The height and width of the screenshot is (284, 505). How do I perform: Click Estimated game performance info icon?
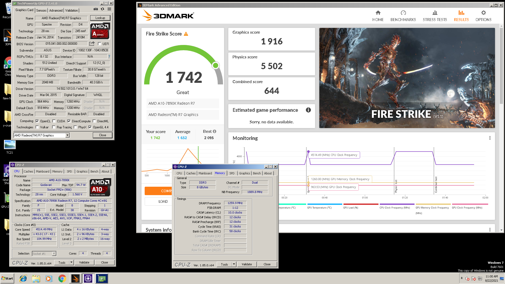click(x=308, y=110)
